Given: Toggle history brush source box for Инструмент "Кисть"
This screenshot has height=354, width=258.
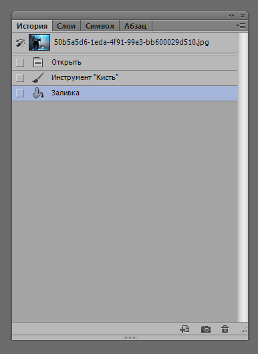Looking at the screenshot, I should [x=20, y=78].
